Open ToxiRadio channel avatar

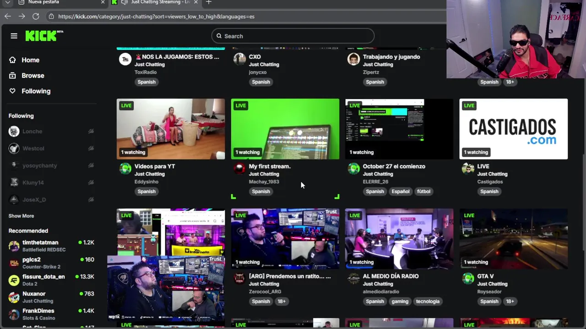click(125, 59)
